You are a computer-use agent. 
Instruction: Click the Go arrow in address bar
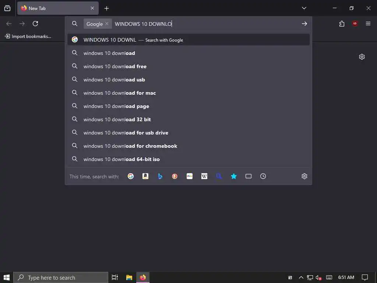coord(304,24)
